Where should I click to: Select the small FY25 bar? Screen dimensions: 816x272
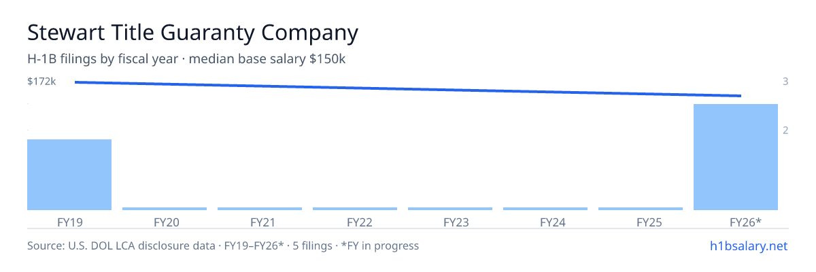[641, 209]
